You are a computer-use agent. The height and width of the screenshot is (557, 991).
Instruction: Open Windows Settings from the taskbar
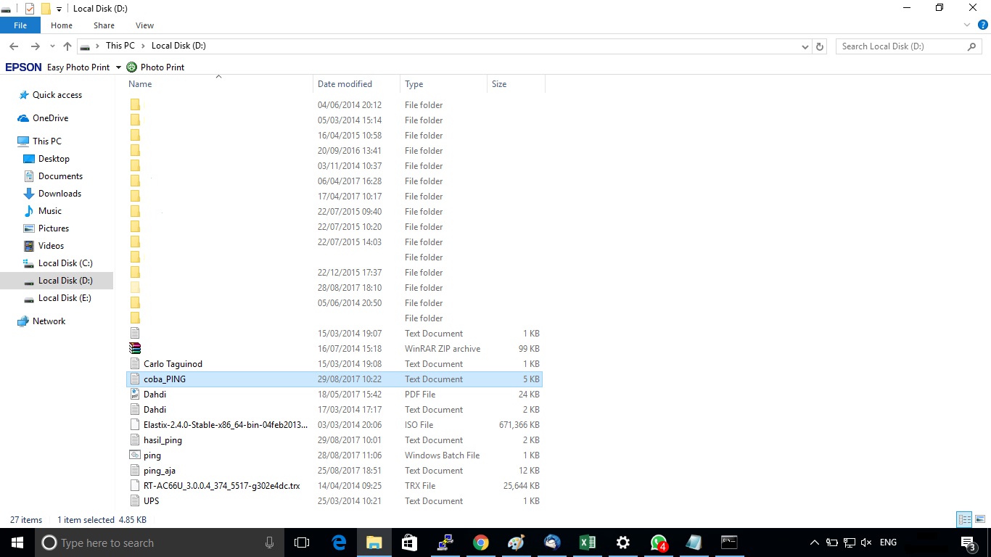(x=622, y=542)
